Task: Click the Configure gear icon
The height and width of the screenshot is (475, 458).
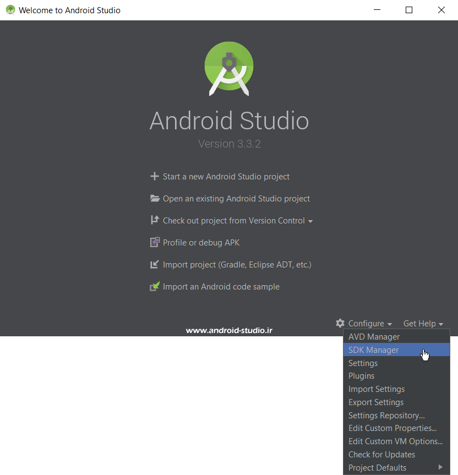Action: (340, 323)
